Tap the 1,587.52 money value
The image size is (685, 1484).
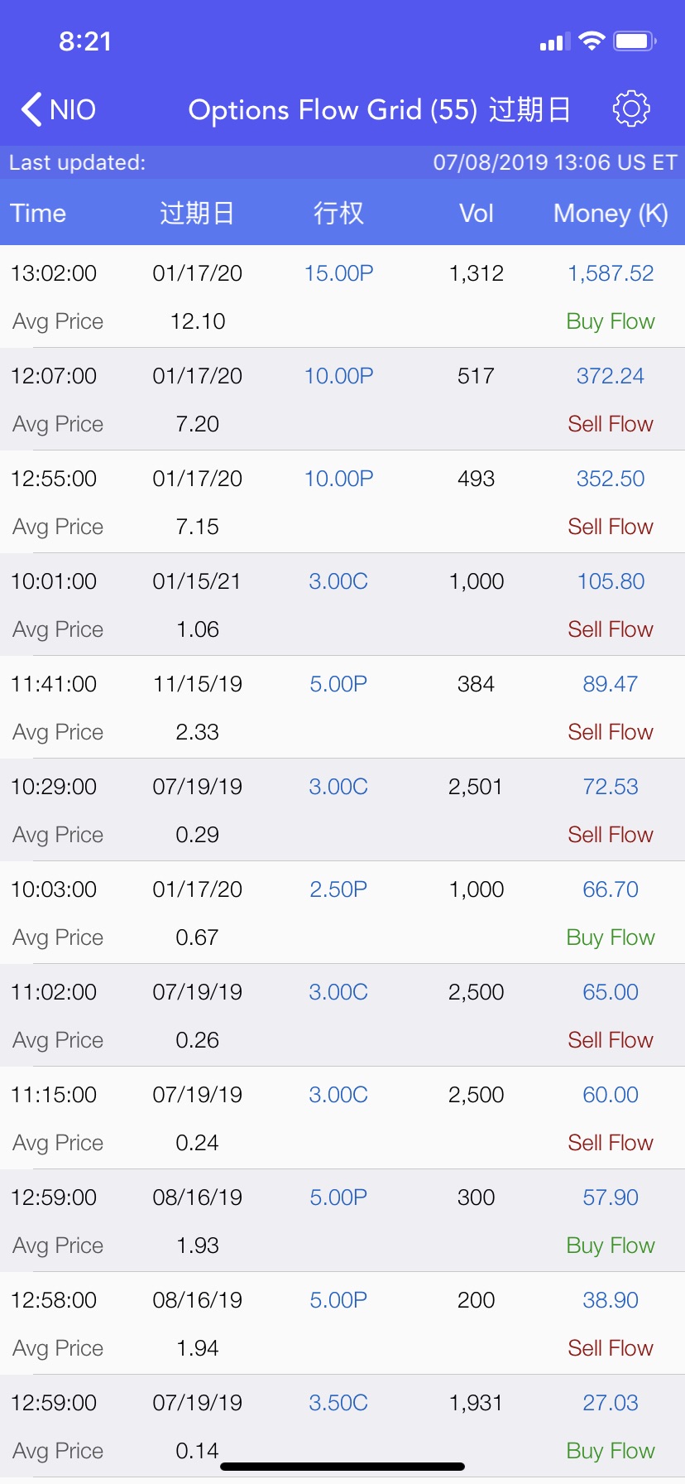(x=611, y=273)
